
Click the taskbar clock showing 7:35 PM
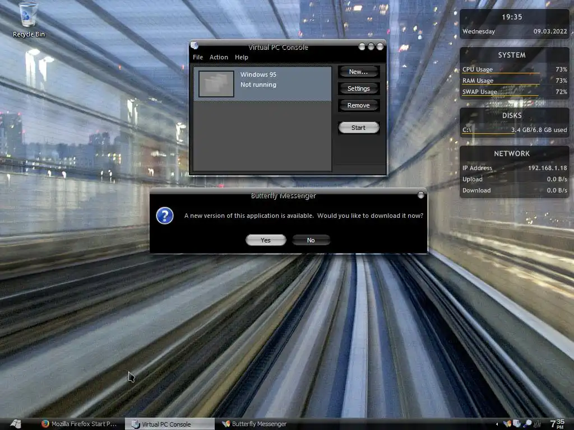pos(558,424)
